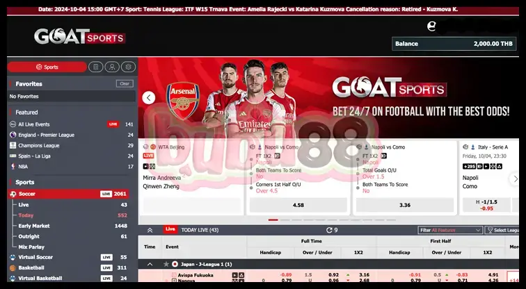Select the first red carousel indicator
This screenshot has height=289, width=526.
click(273, 220)
